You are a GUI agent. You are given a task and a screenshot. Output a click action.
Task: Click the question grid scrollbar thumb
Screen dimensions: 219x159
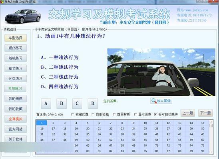click(211, 125)
